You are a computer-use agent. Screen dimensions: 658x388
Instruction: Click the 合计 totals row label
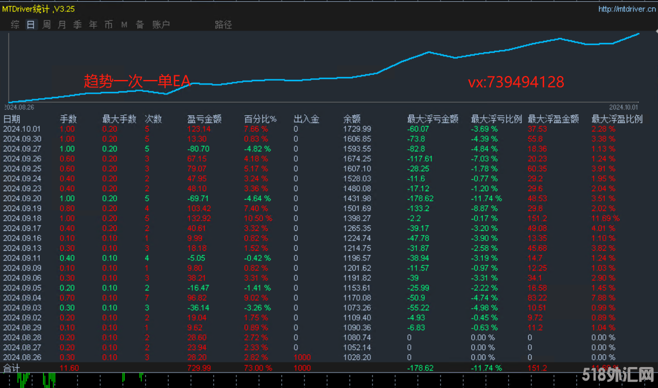click(x=12, y=368)
